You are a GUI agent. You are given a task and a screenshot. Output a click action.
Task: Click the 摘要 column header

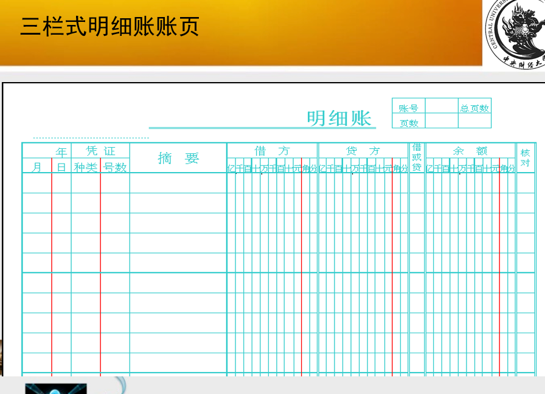pyautogui.click(x=178, y=158)
